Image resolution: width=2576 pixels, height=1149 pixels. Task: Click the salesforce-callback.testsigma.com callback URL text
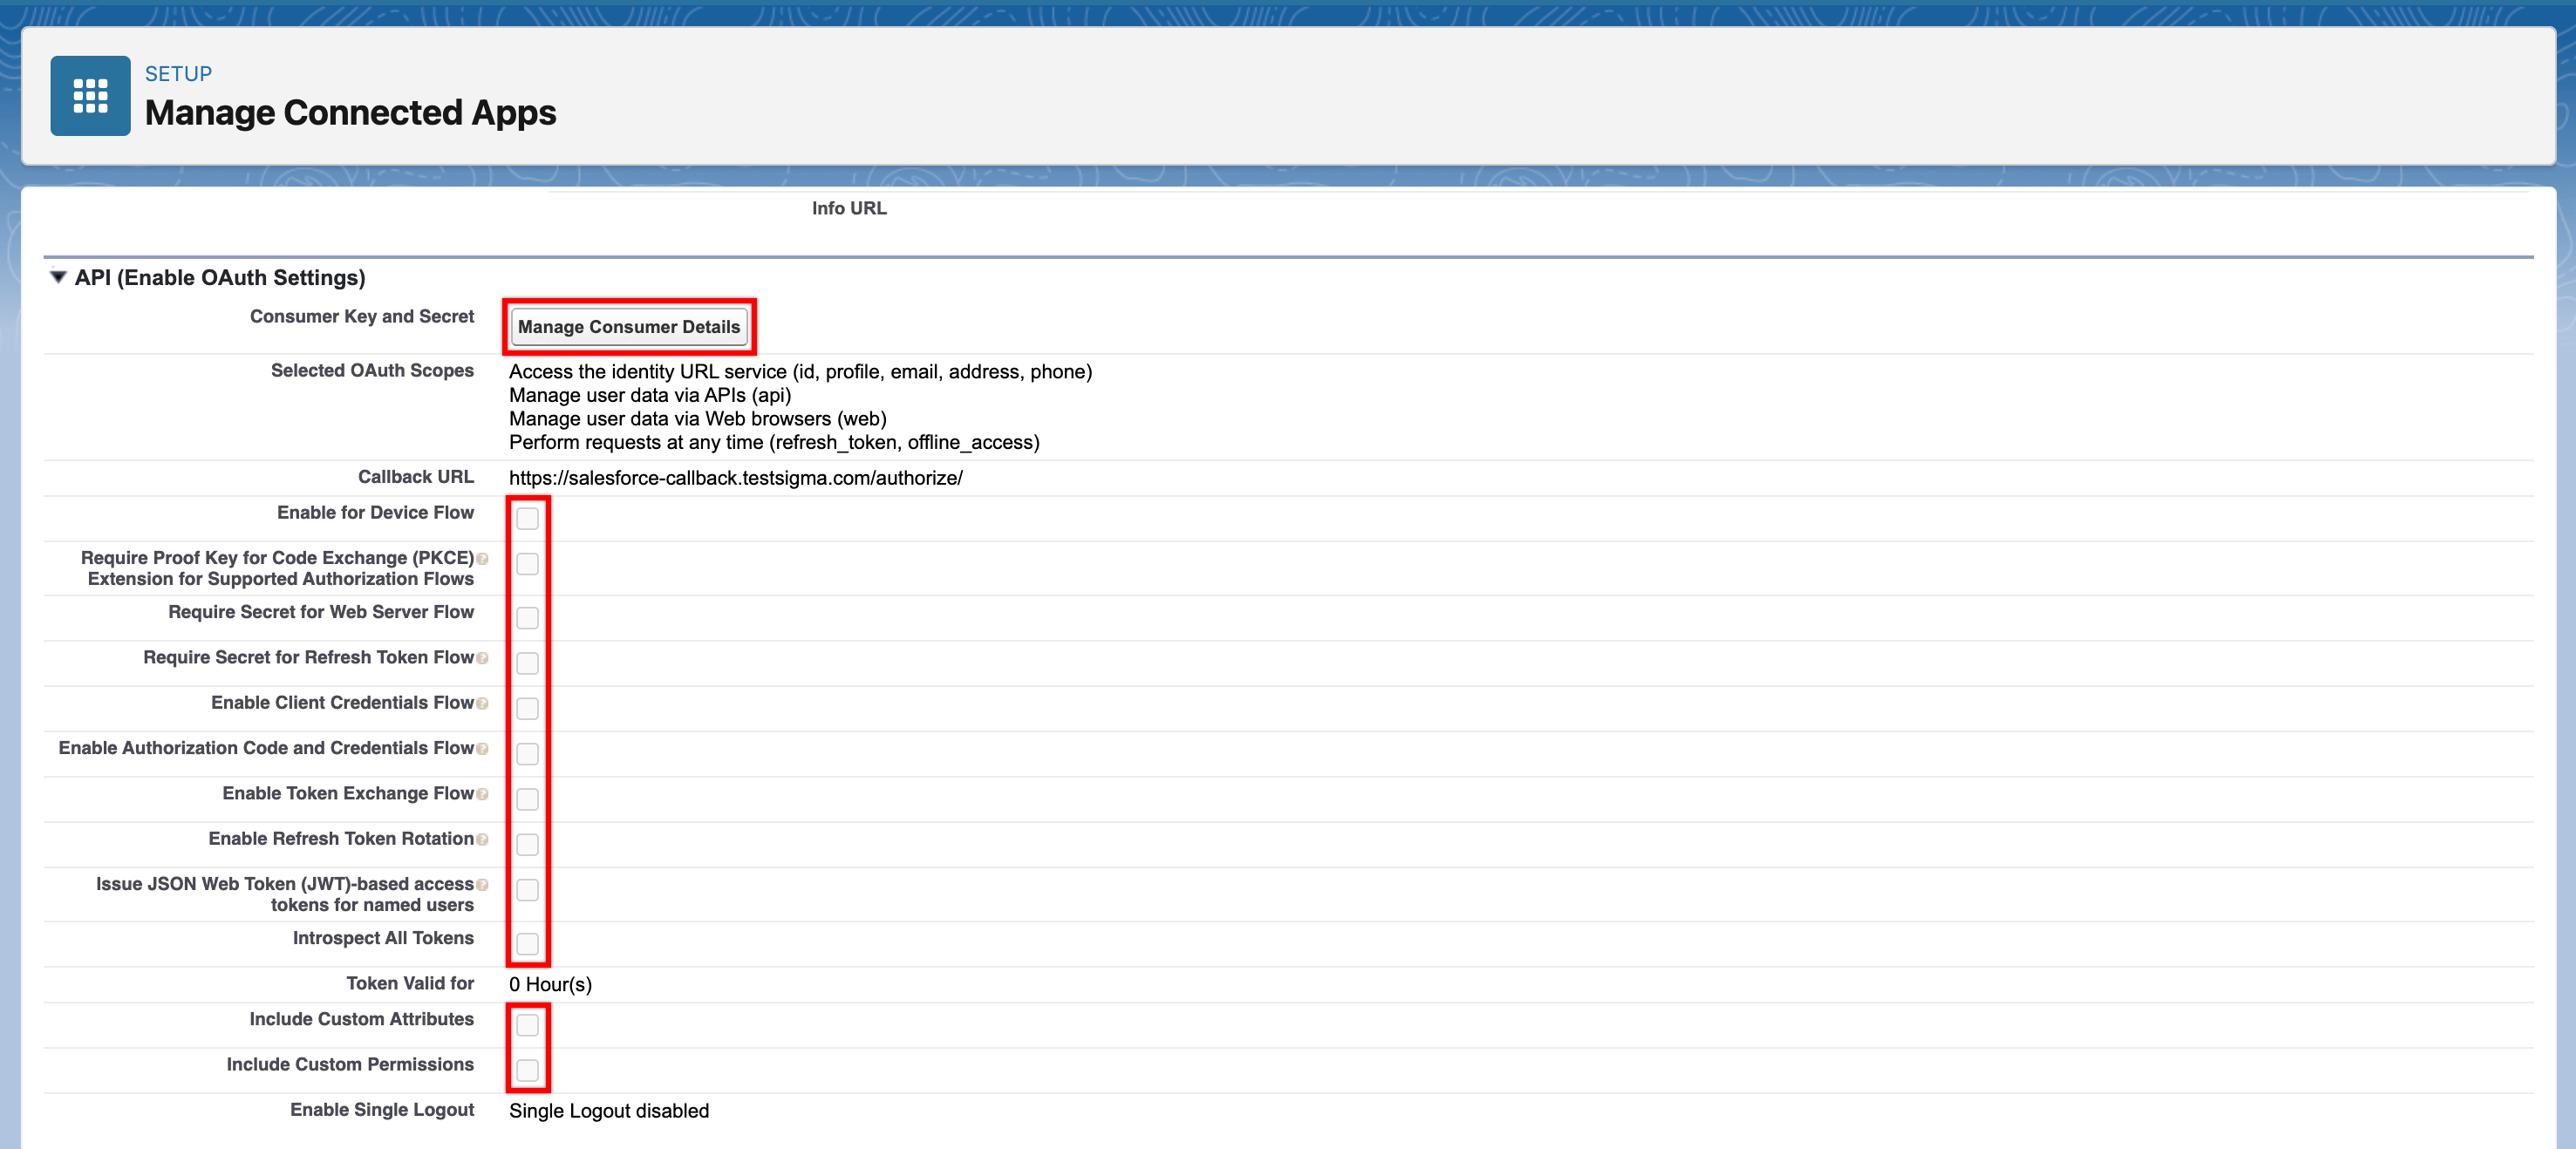(735, 478)
